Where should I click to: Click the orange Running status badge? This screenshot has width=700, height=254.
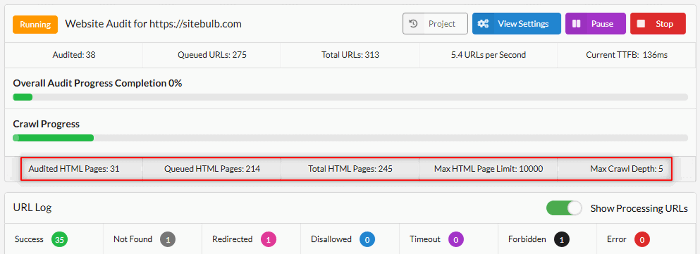pos(35,24)
